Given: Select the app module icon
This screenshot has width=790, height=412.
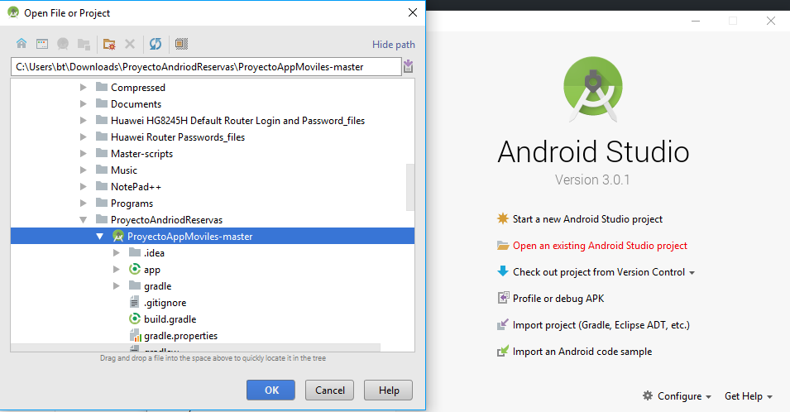Looking at the screenshot, I should pos(135,269).
